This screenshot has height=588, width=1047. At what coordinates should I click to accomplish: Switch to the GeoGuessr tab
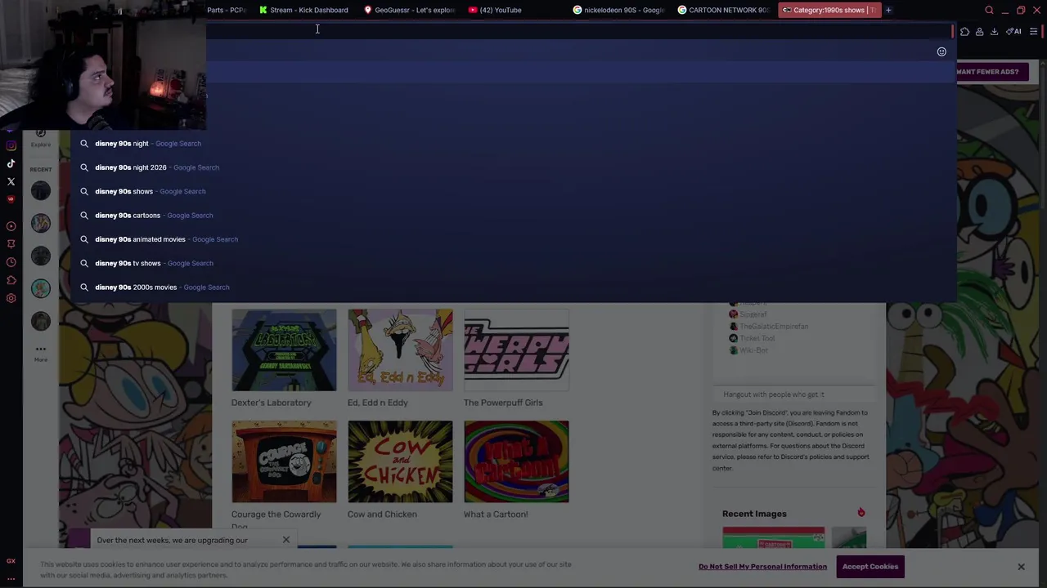coord(409,10)
